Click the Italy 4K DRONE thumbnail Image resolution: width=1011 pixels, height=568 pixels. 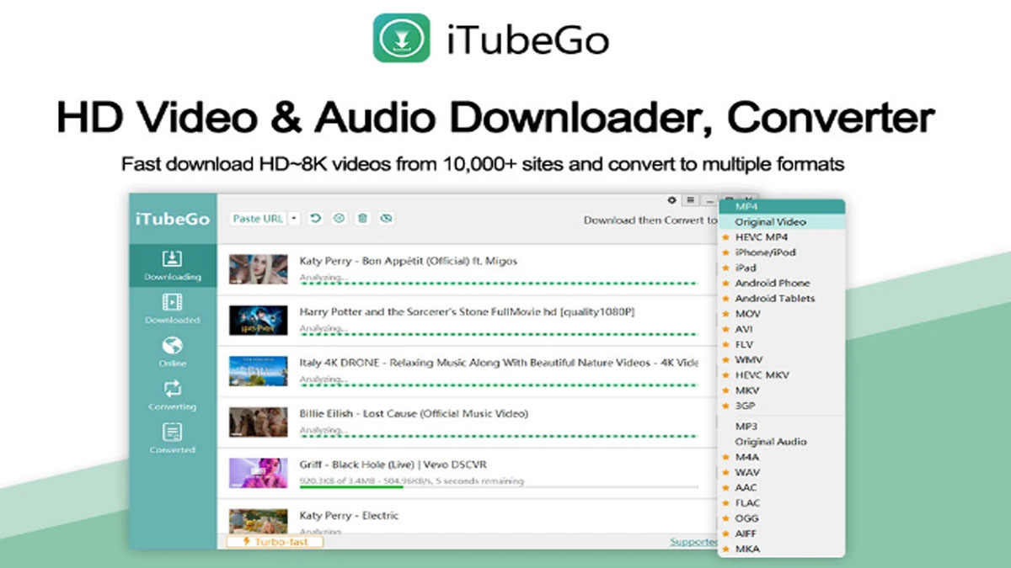(259, 371)
